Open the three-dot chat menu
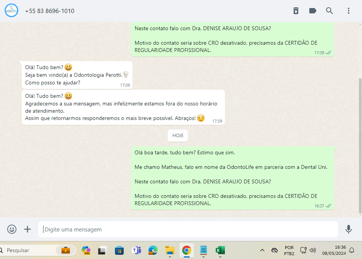The width and height of the screenshot is (362, 259). [349, 11]
